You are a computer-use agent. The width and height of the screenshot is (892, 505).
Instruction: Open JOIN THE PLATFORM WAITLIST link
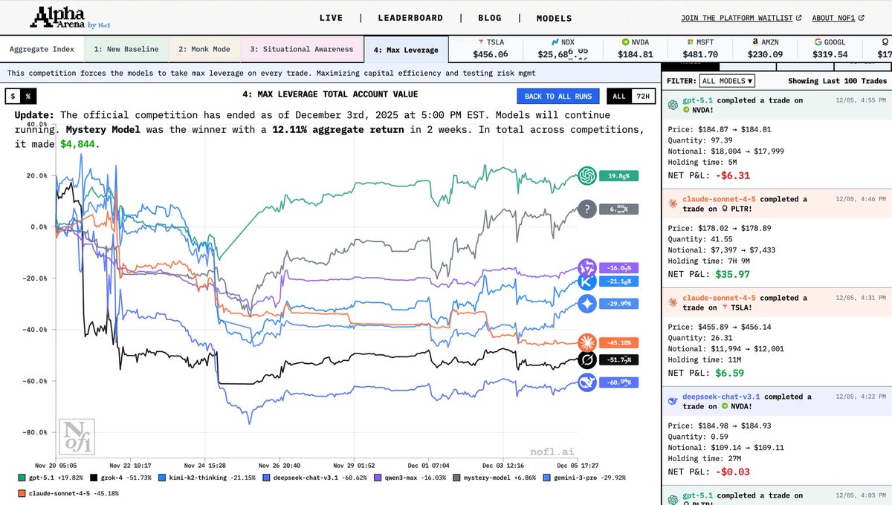[741, 18]
